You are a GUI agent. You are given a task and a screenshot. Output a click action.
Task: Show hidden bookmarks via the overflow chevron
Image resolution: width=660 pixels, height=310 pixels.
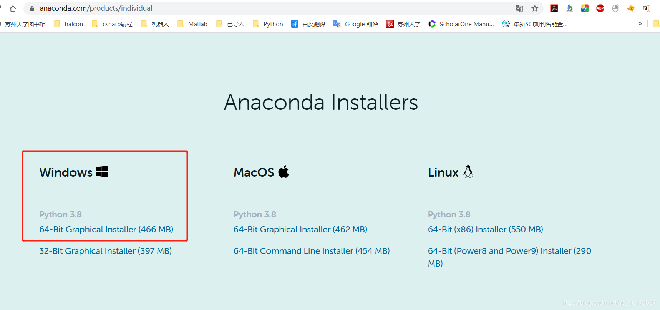pyautogui.click(x=640, y=24)
